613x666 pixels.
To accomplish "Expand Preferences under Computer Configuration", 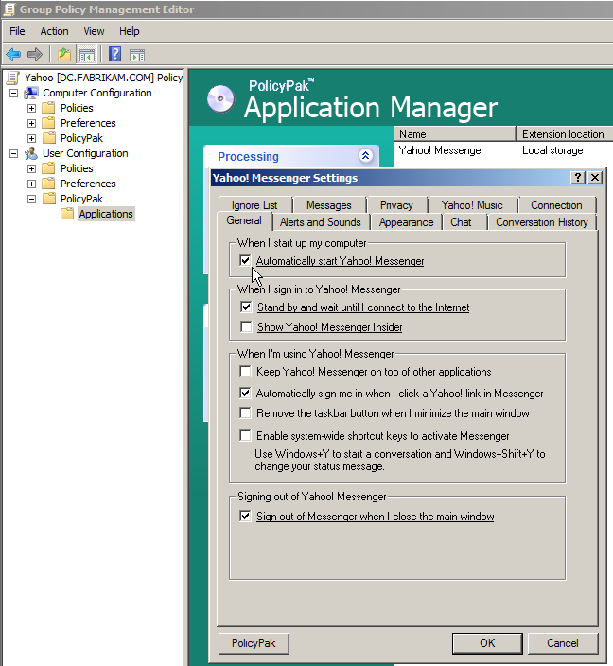I will pos(31,124).
